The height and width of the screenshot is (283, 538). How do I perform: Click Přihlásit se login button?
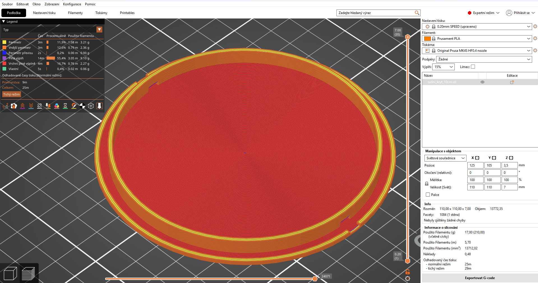[x=521, y=13]
